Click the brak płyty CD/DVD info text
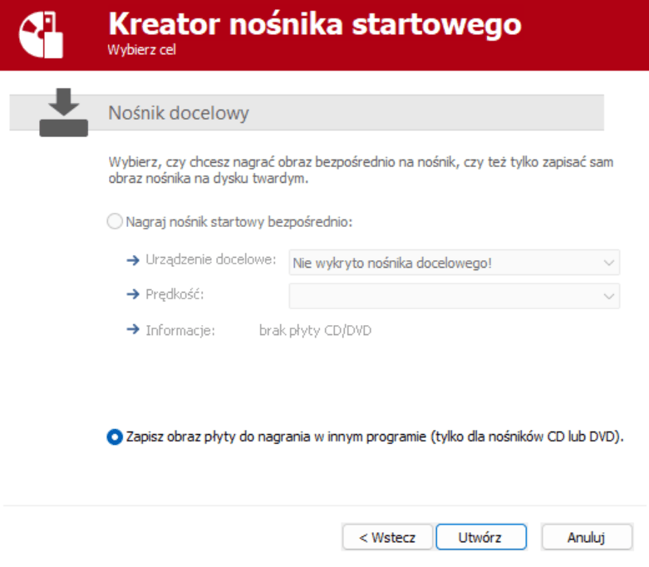 pyautogui.click(x=315, y=331)
